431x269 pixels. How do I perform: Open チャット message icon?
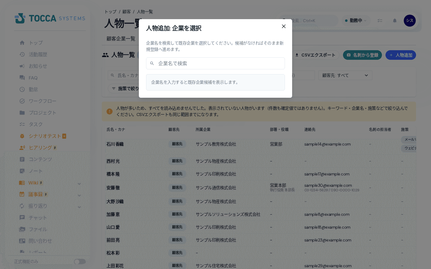point(22,218)
